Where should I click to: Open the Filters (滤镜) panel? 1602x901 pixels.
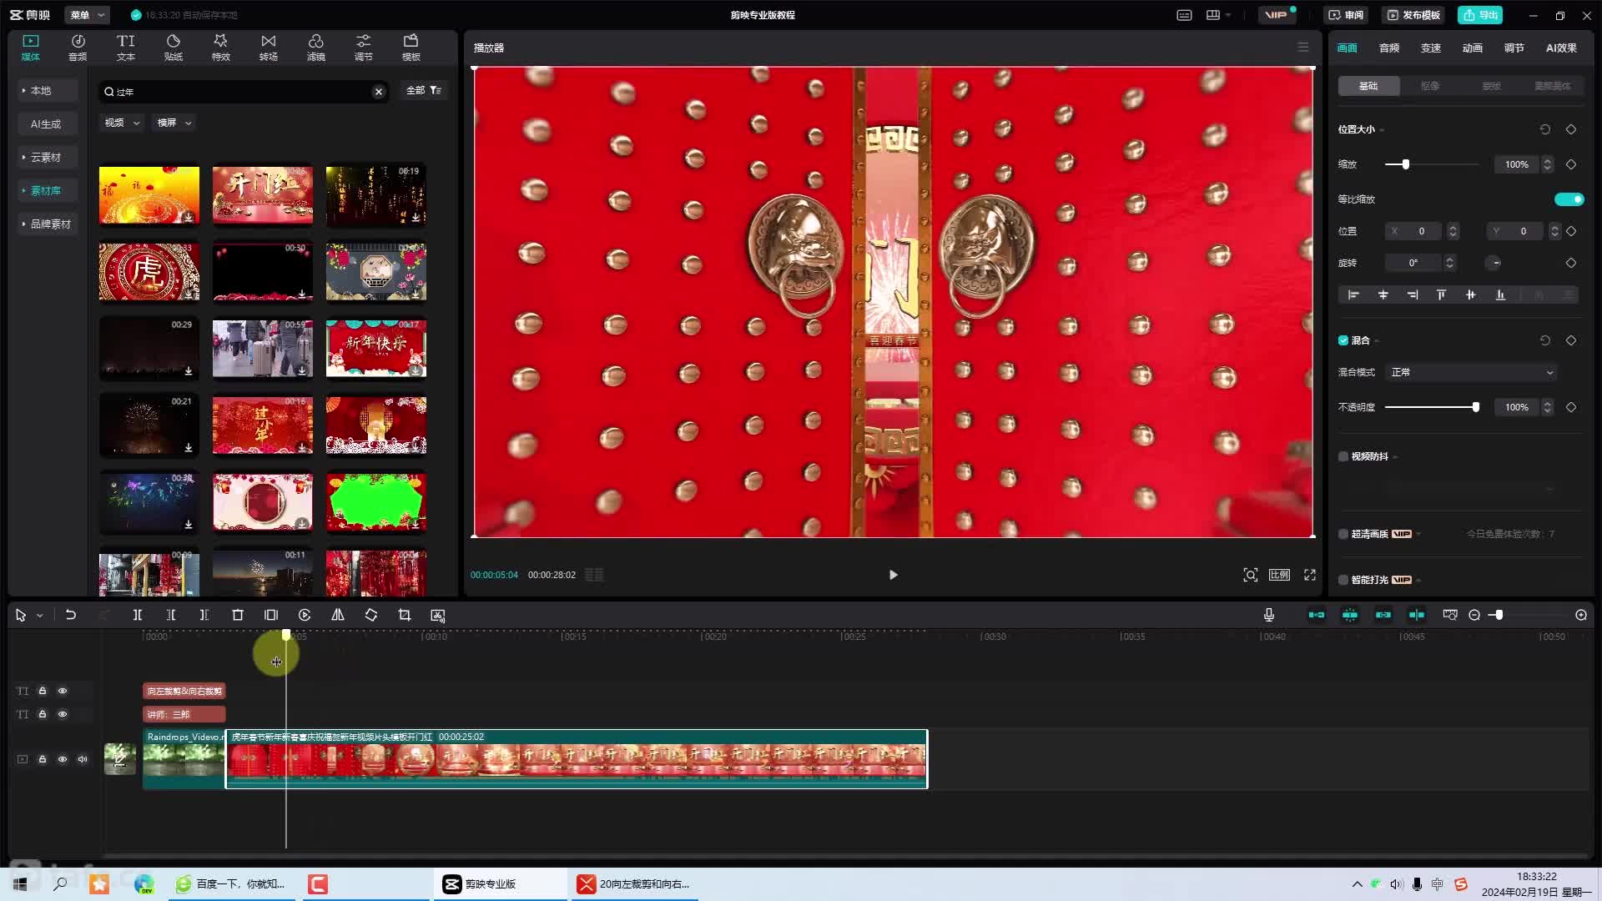315,48
